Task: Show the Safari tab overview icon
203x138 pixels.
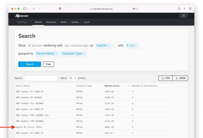Action: [x=190, y=9]
